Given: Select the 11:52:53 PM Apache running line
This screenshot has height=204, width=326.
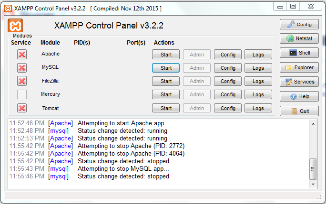Looking at the screenshot, I should tap(88, 138).
